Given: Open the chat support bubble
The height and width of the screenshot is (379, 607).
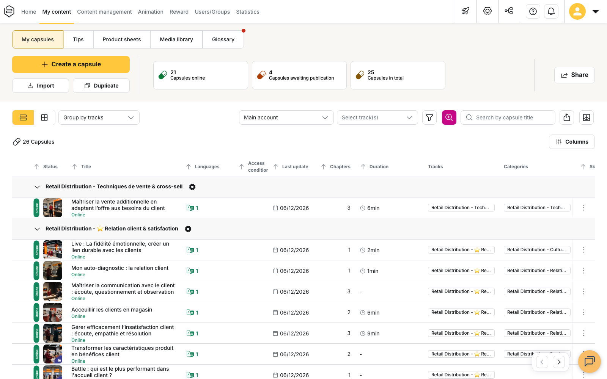Looking at the screenshot, I should click(x=590, y=362).
